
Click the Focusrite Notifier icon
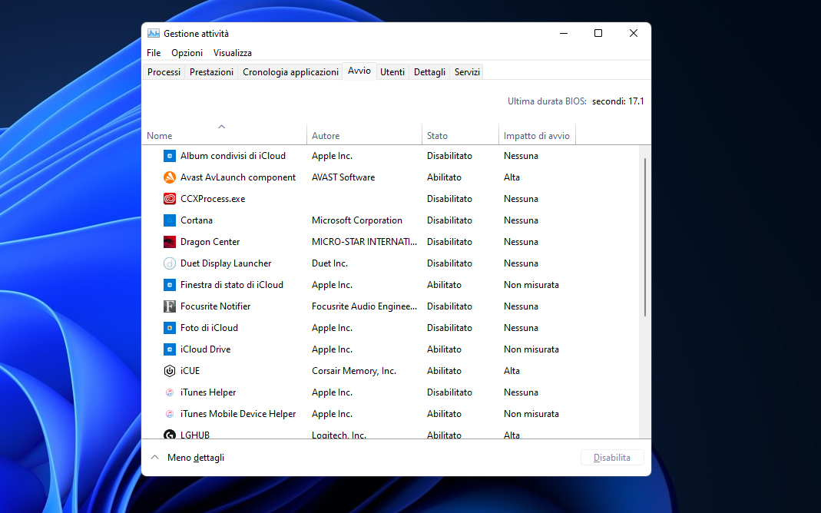click(x=170, y=306)
